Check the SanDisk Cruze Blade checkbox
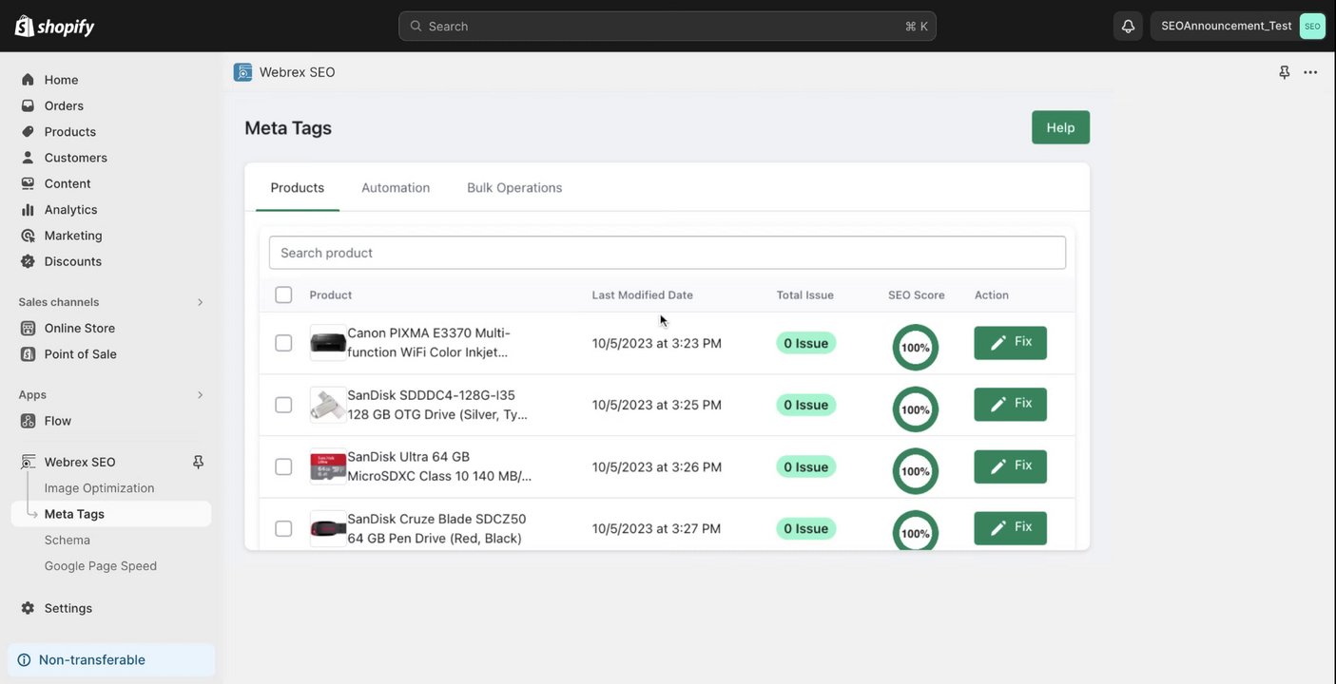Screen dimensions: 1336x684 pos(283,528)
